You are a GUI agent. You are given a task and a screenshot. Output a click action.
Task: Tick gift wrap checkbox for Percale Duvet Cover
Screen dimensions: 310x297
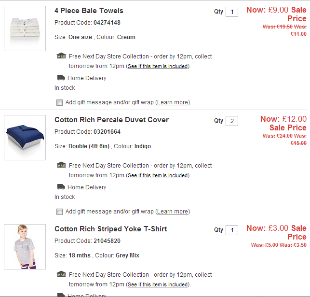[x=59, y=212]
